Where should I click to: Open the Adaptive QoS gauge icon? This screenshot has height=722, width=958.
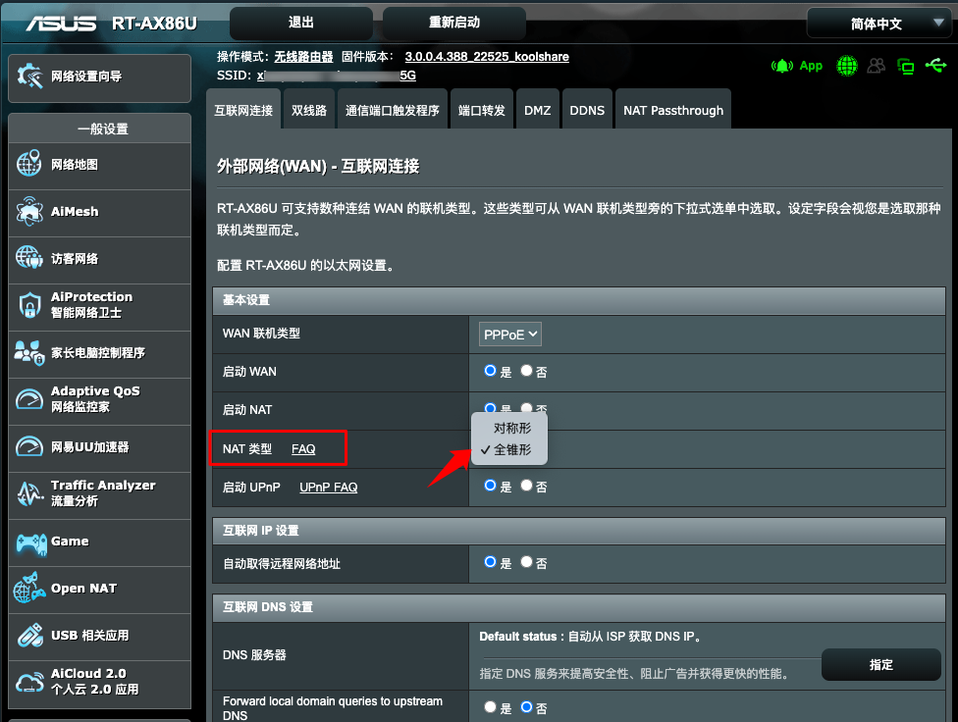(29, 399)
